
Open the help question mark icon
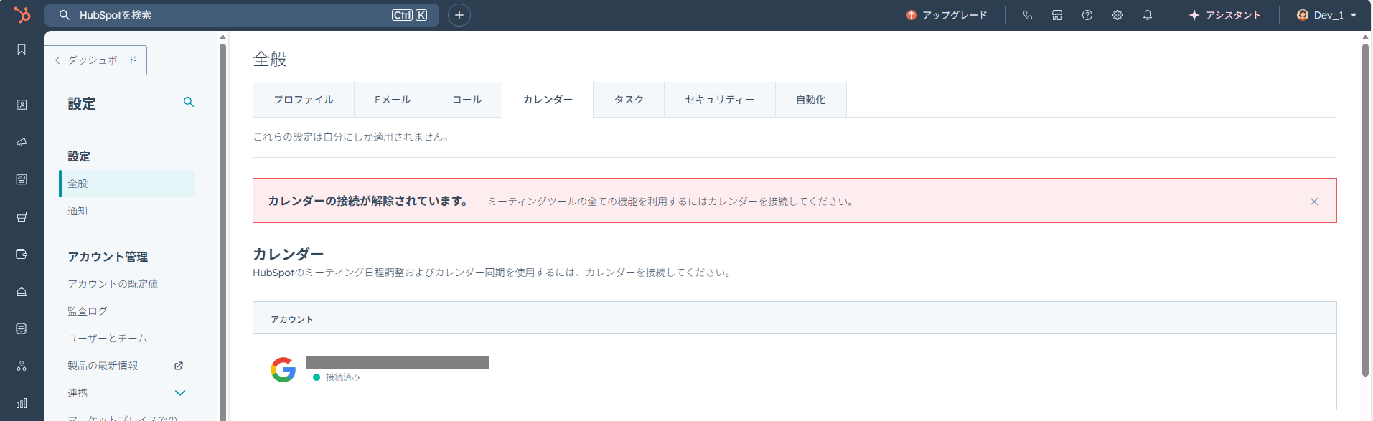(x=1087, y=15)
